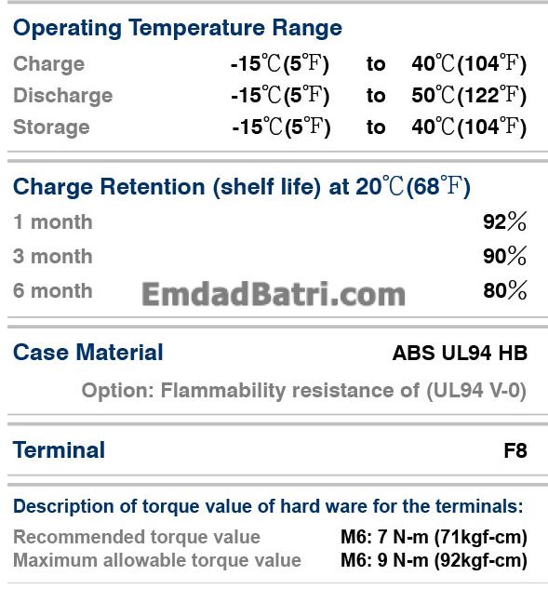
Task: Click the Flammability resistance option text
Action: pos(304,391)
